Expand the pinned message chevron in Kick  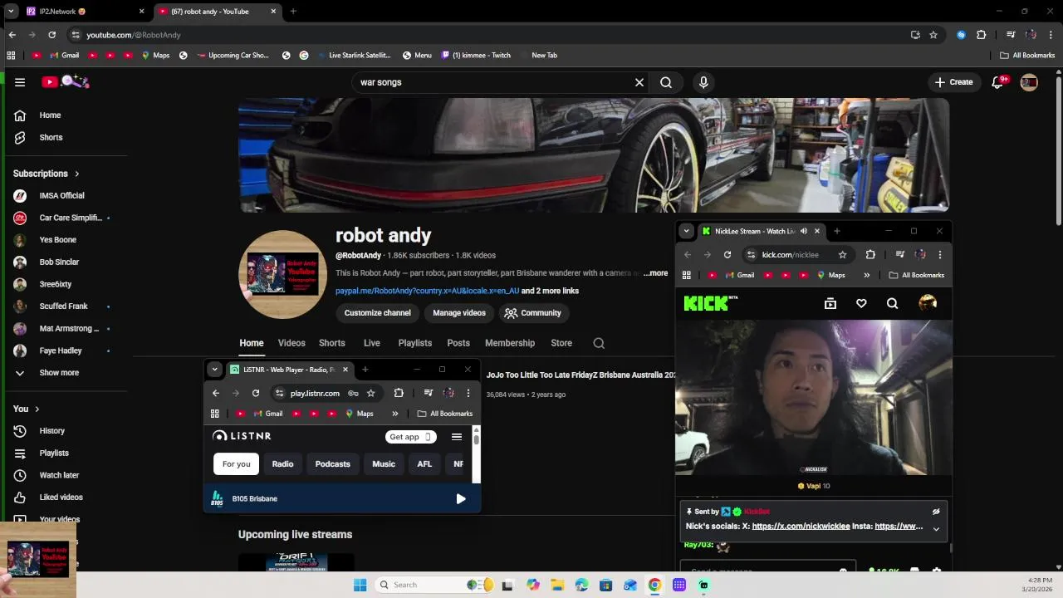(x=936, y=529)
